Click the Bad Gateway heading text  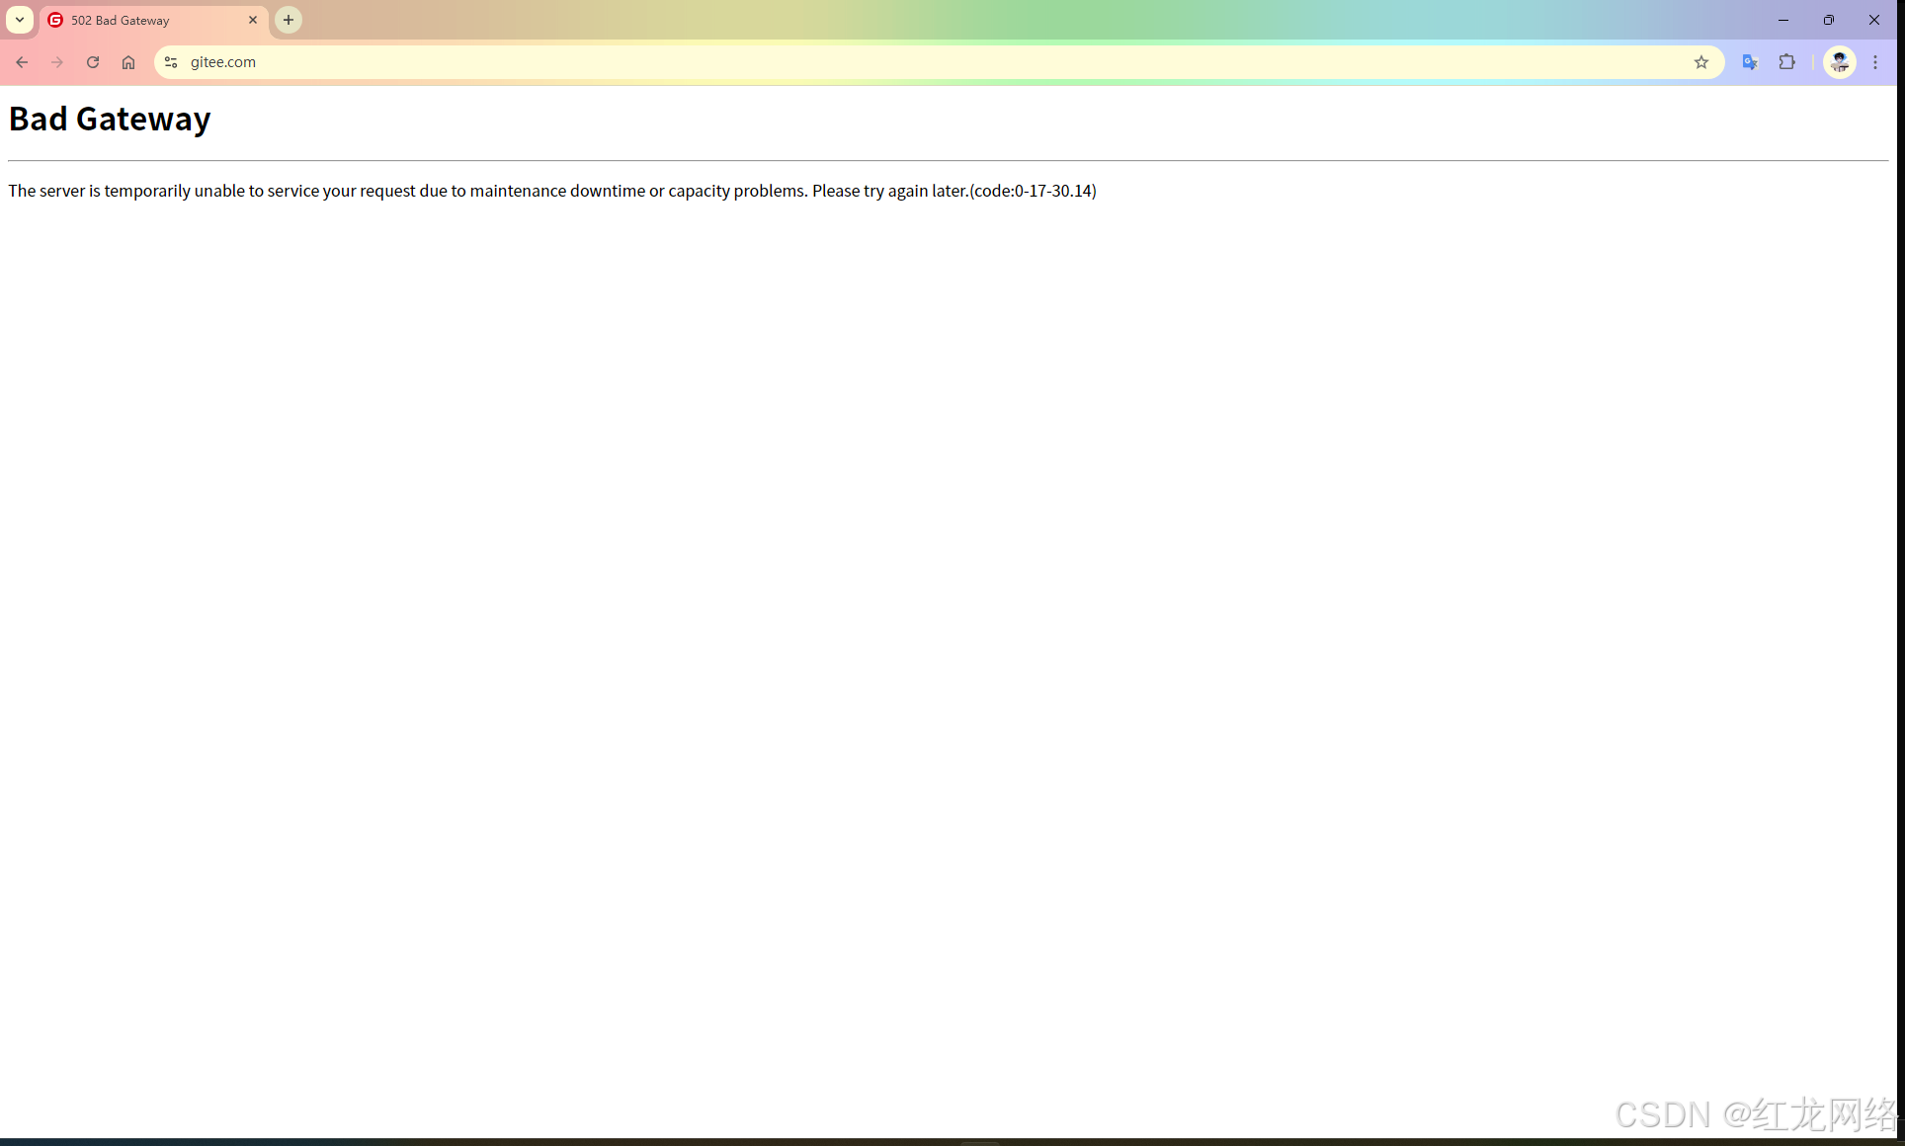point(110,119)
